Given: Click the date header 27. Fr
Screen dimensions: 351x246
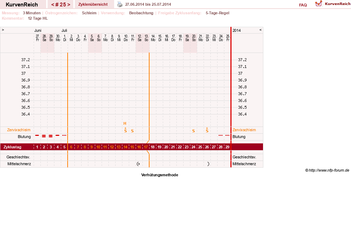Looking at the screenshot, I should point(37,38).
